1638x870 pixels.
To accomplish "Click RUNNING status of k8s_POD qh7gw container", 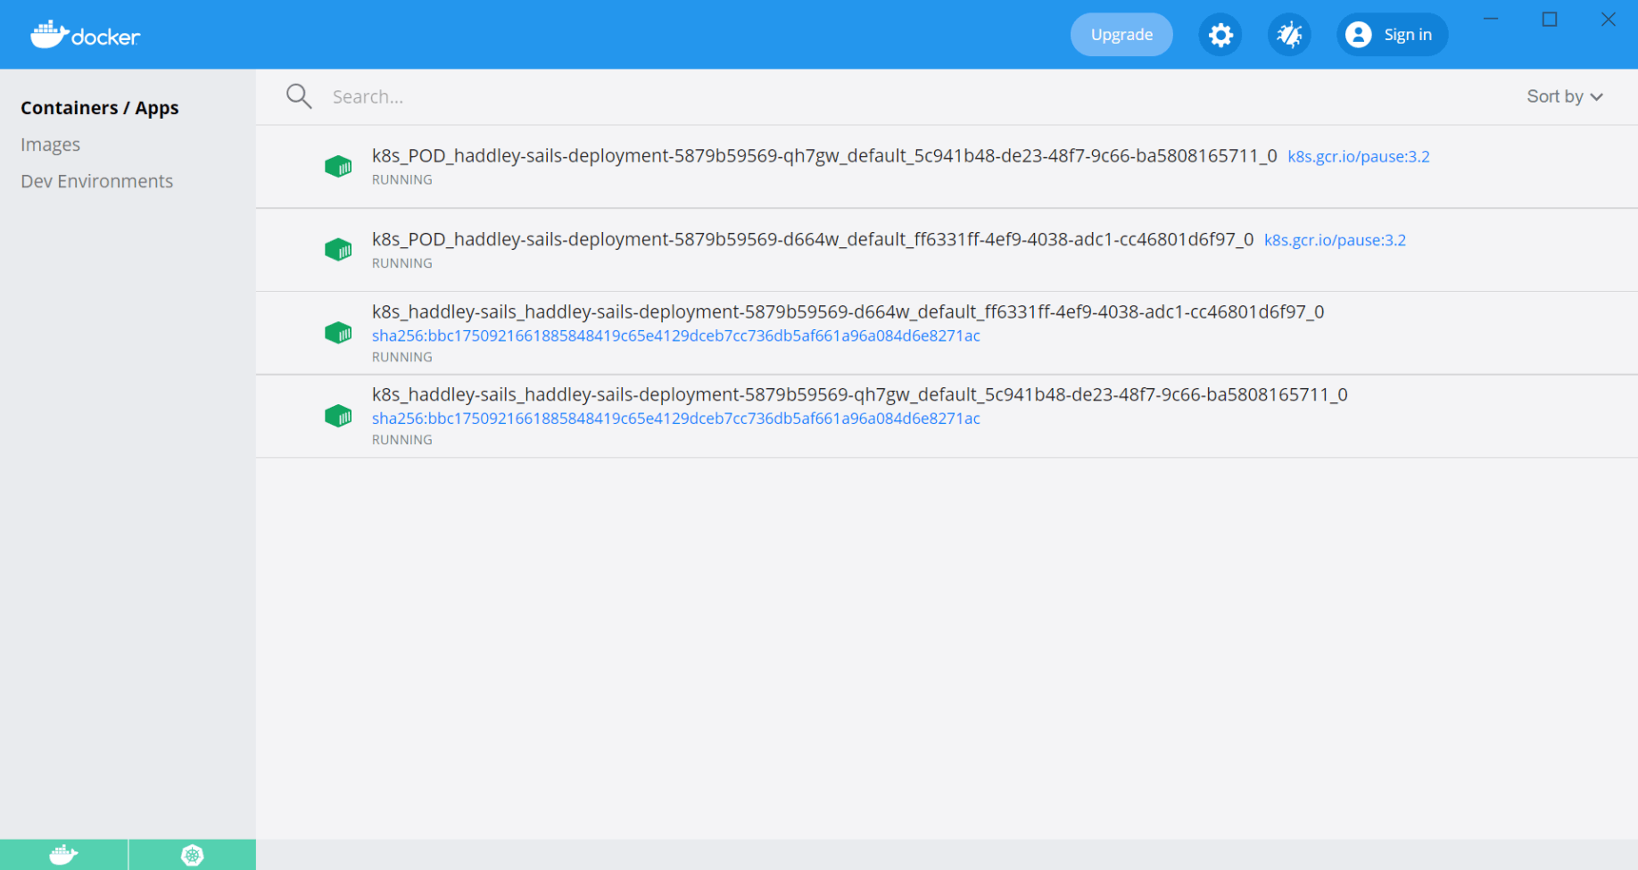I will coord(402,179).
